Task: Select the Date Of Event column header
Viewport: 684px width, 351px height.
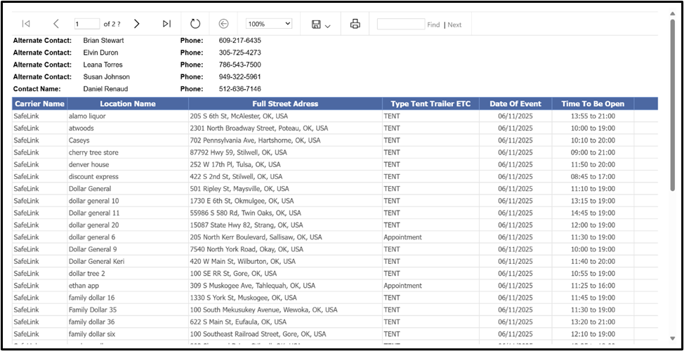Action: [x=515, y=104]
